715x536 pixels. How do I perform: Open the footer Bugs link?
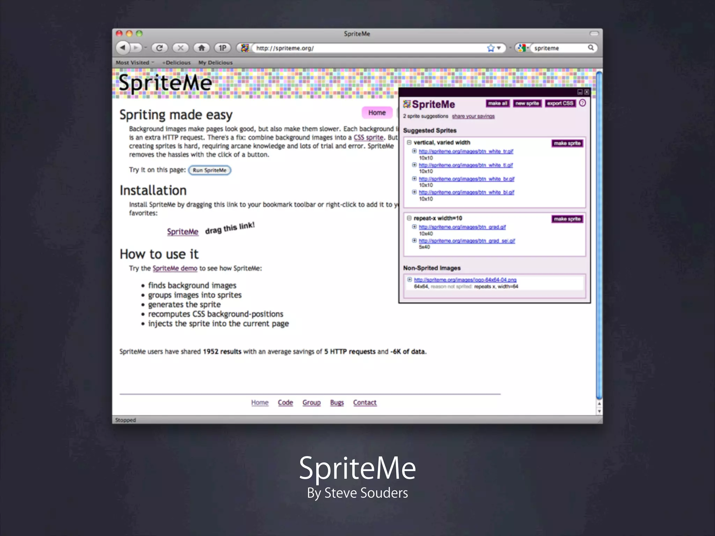click(x=337, y=402)
